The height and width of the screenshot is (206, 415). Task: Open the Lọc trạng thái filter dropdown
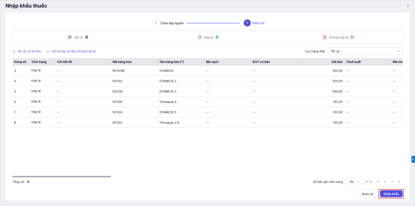point(365,51)
